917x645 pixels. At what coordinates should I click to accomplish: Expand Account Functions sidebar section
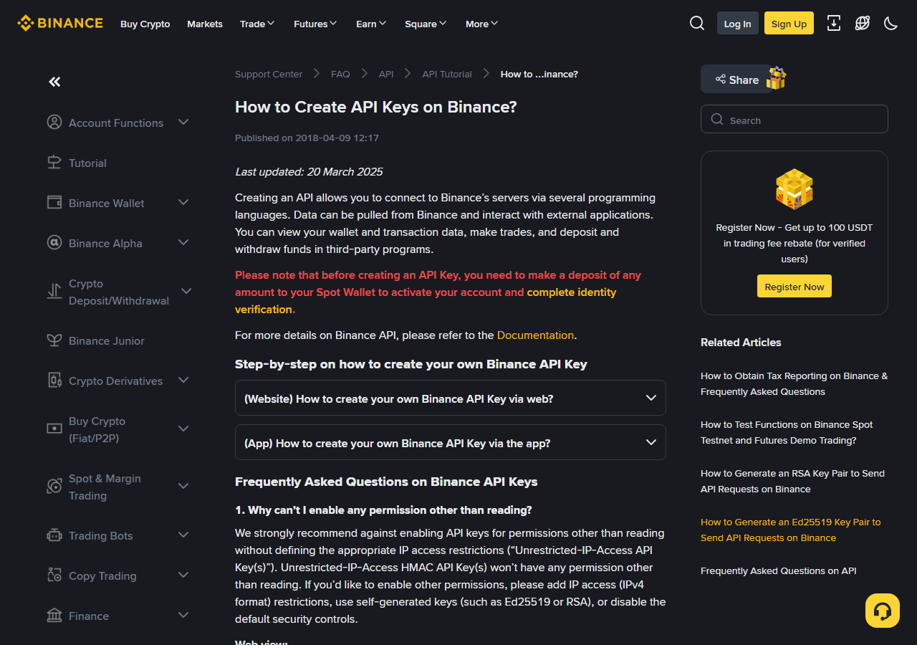click(x=183, y=122)
